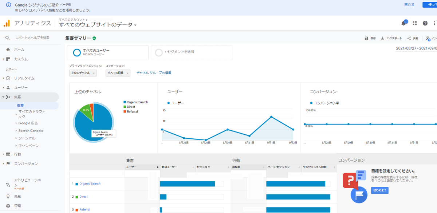Open the カスタム menu item

point(21,59)
